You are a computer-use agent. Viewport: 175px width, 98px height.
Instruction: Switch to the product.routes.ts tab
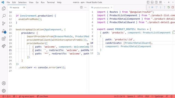coord(101,7)
